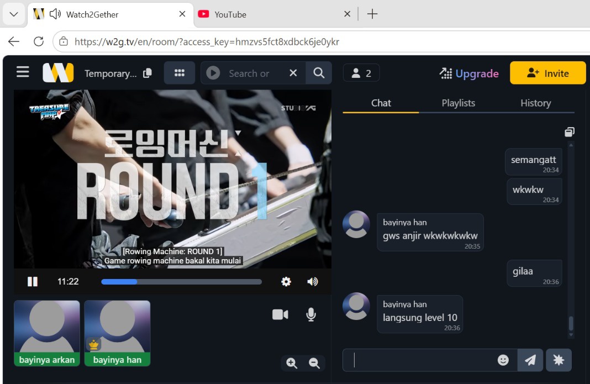Open the apps grid selector
590x384 pixels.
click(180, 73)
